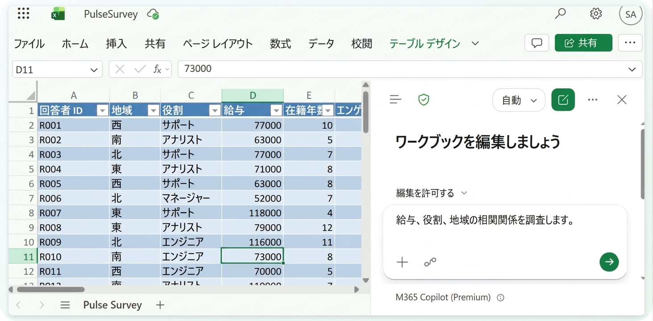Expand more ribbon tabs chevron
Image resolution: width=653 pixels, height=321 pixels.
[475, 43]
